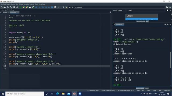
Task: Click the Run selection toolbar icon
Action: [30, 7]
